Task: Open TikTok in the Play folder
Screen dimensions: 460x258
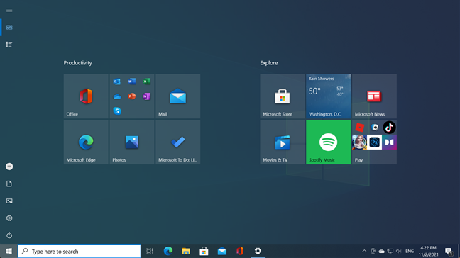Action: 389,128
